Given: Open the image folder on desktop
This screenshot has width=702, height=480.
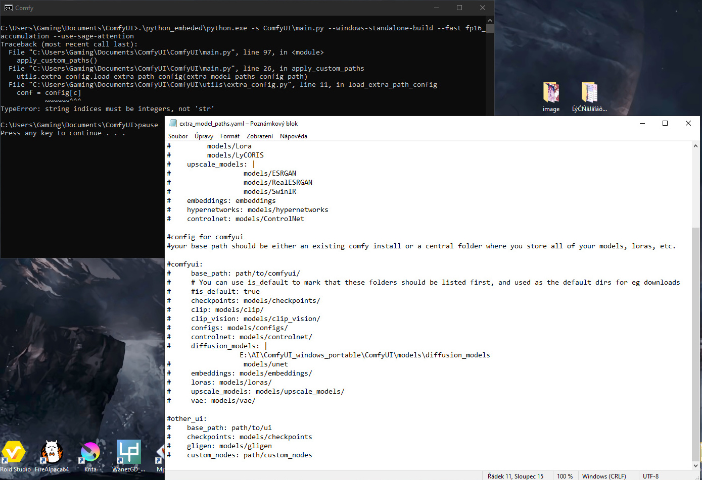Looking at the screenshot, I should tap(551, 97).
